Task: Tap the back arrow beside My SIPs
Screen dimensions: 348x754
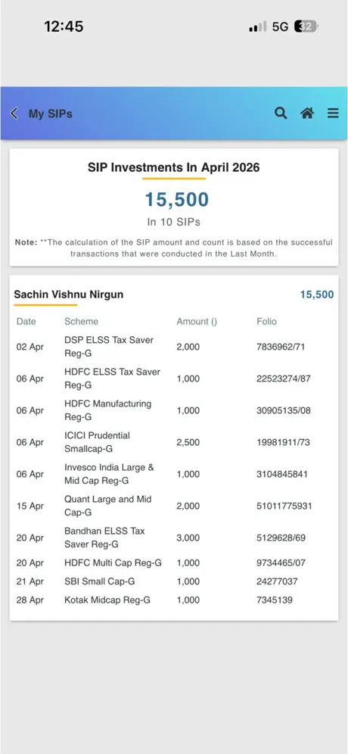Action: [x=14, y=114]
